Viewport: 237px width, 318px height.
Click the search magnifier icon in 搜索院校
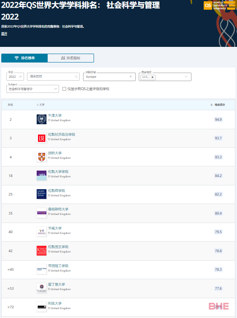[76, 77]
